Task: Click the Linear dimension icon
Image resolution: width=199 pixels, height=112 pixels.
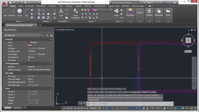Action: point(66,10)
